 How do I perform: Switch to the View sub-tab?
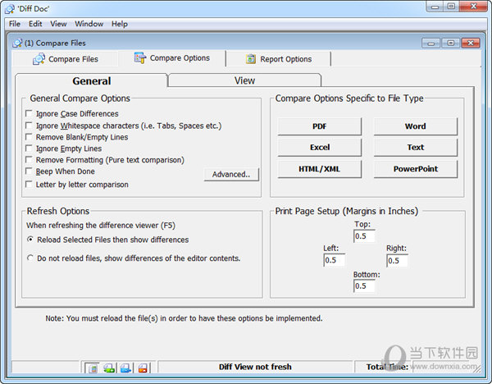[244, 80]
